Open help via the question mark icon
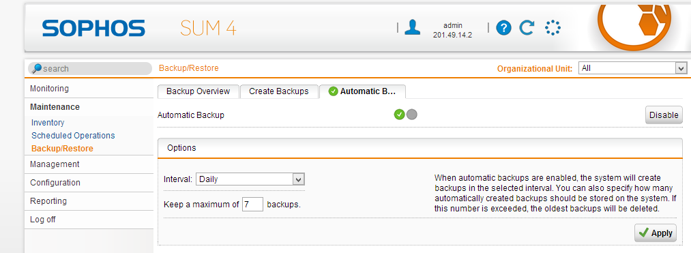 tap(503, 28)
